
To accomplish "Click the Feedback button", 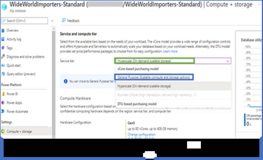I will tap(71, 21).
